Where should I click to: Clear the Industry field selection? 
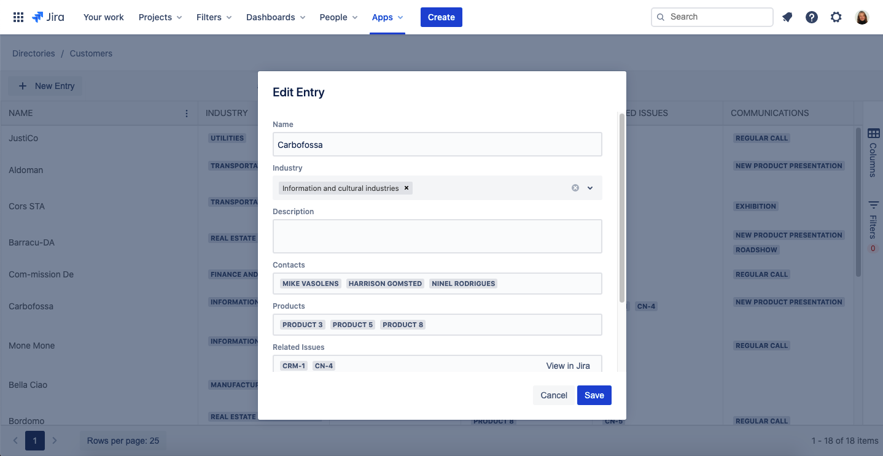coord(575,188)
